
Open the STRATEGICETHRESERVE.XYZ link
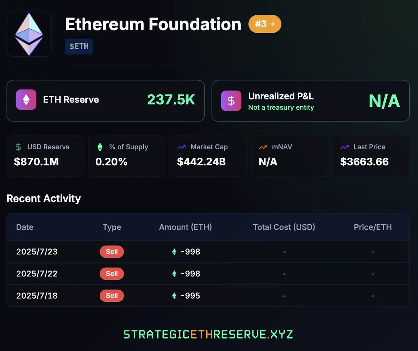tap(208, 334)
